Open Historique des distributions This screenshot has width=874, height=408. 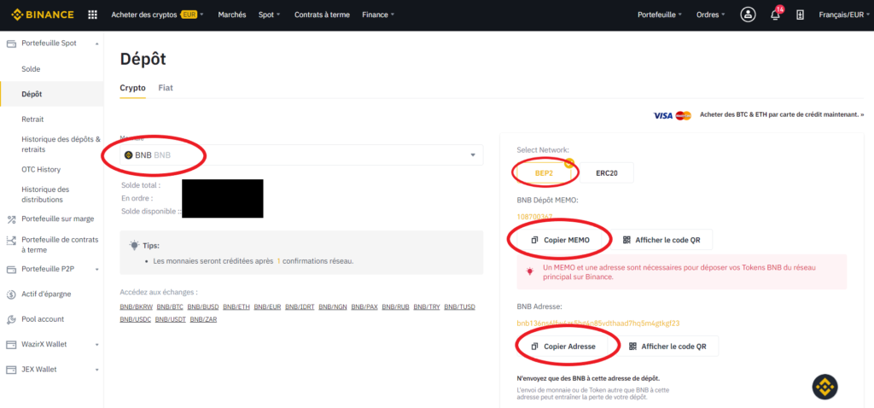46,195
